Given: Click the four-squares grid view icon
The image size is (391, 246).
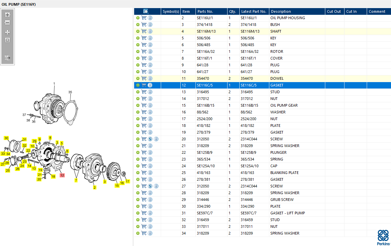Looking at the screenshot, I should point(7,32).
